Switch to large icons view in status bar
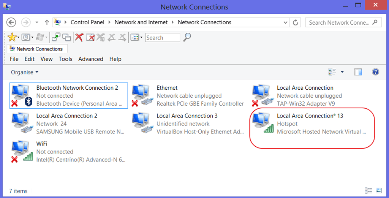 [378, 190]
